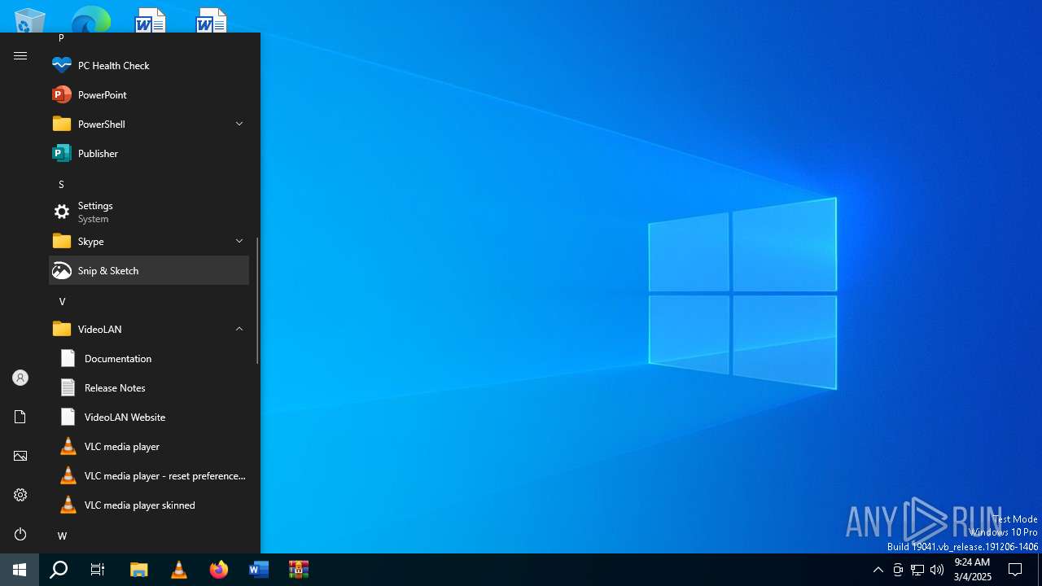
Task: Click Show Desktop at the taskbar edge
Action: [x=1040, y=570]
